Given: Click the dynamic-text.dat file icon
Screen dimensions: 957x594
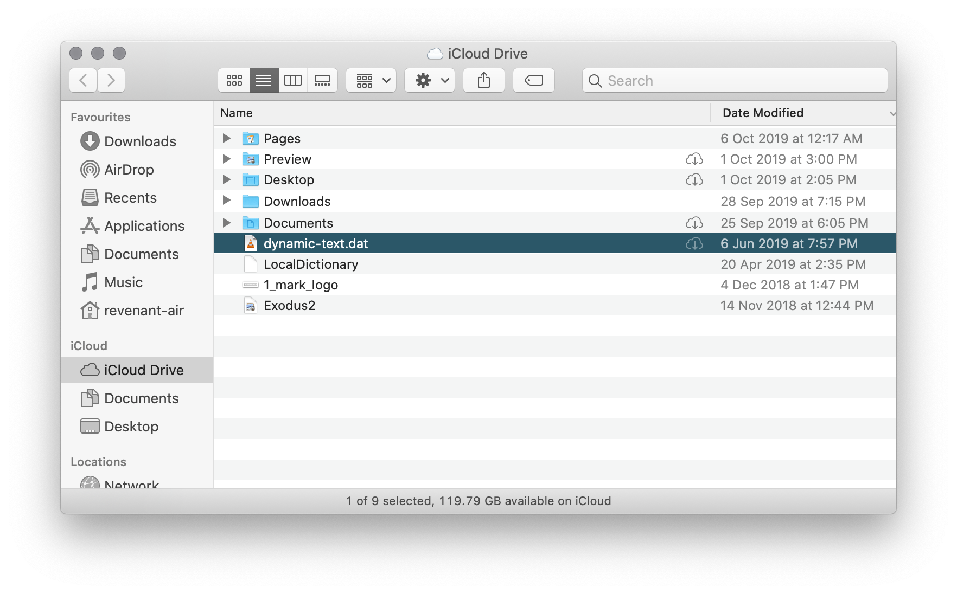Looking at the screenshot, I should click(x=250, y=243).
